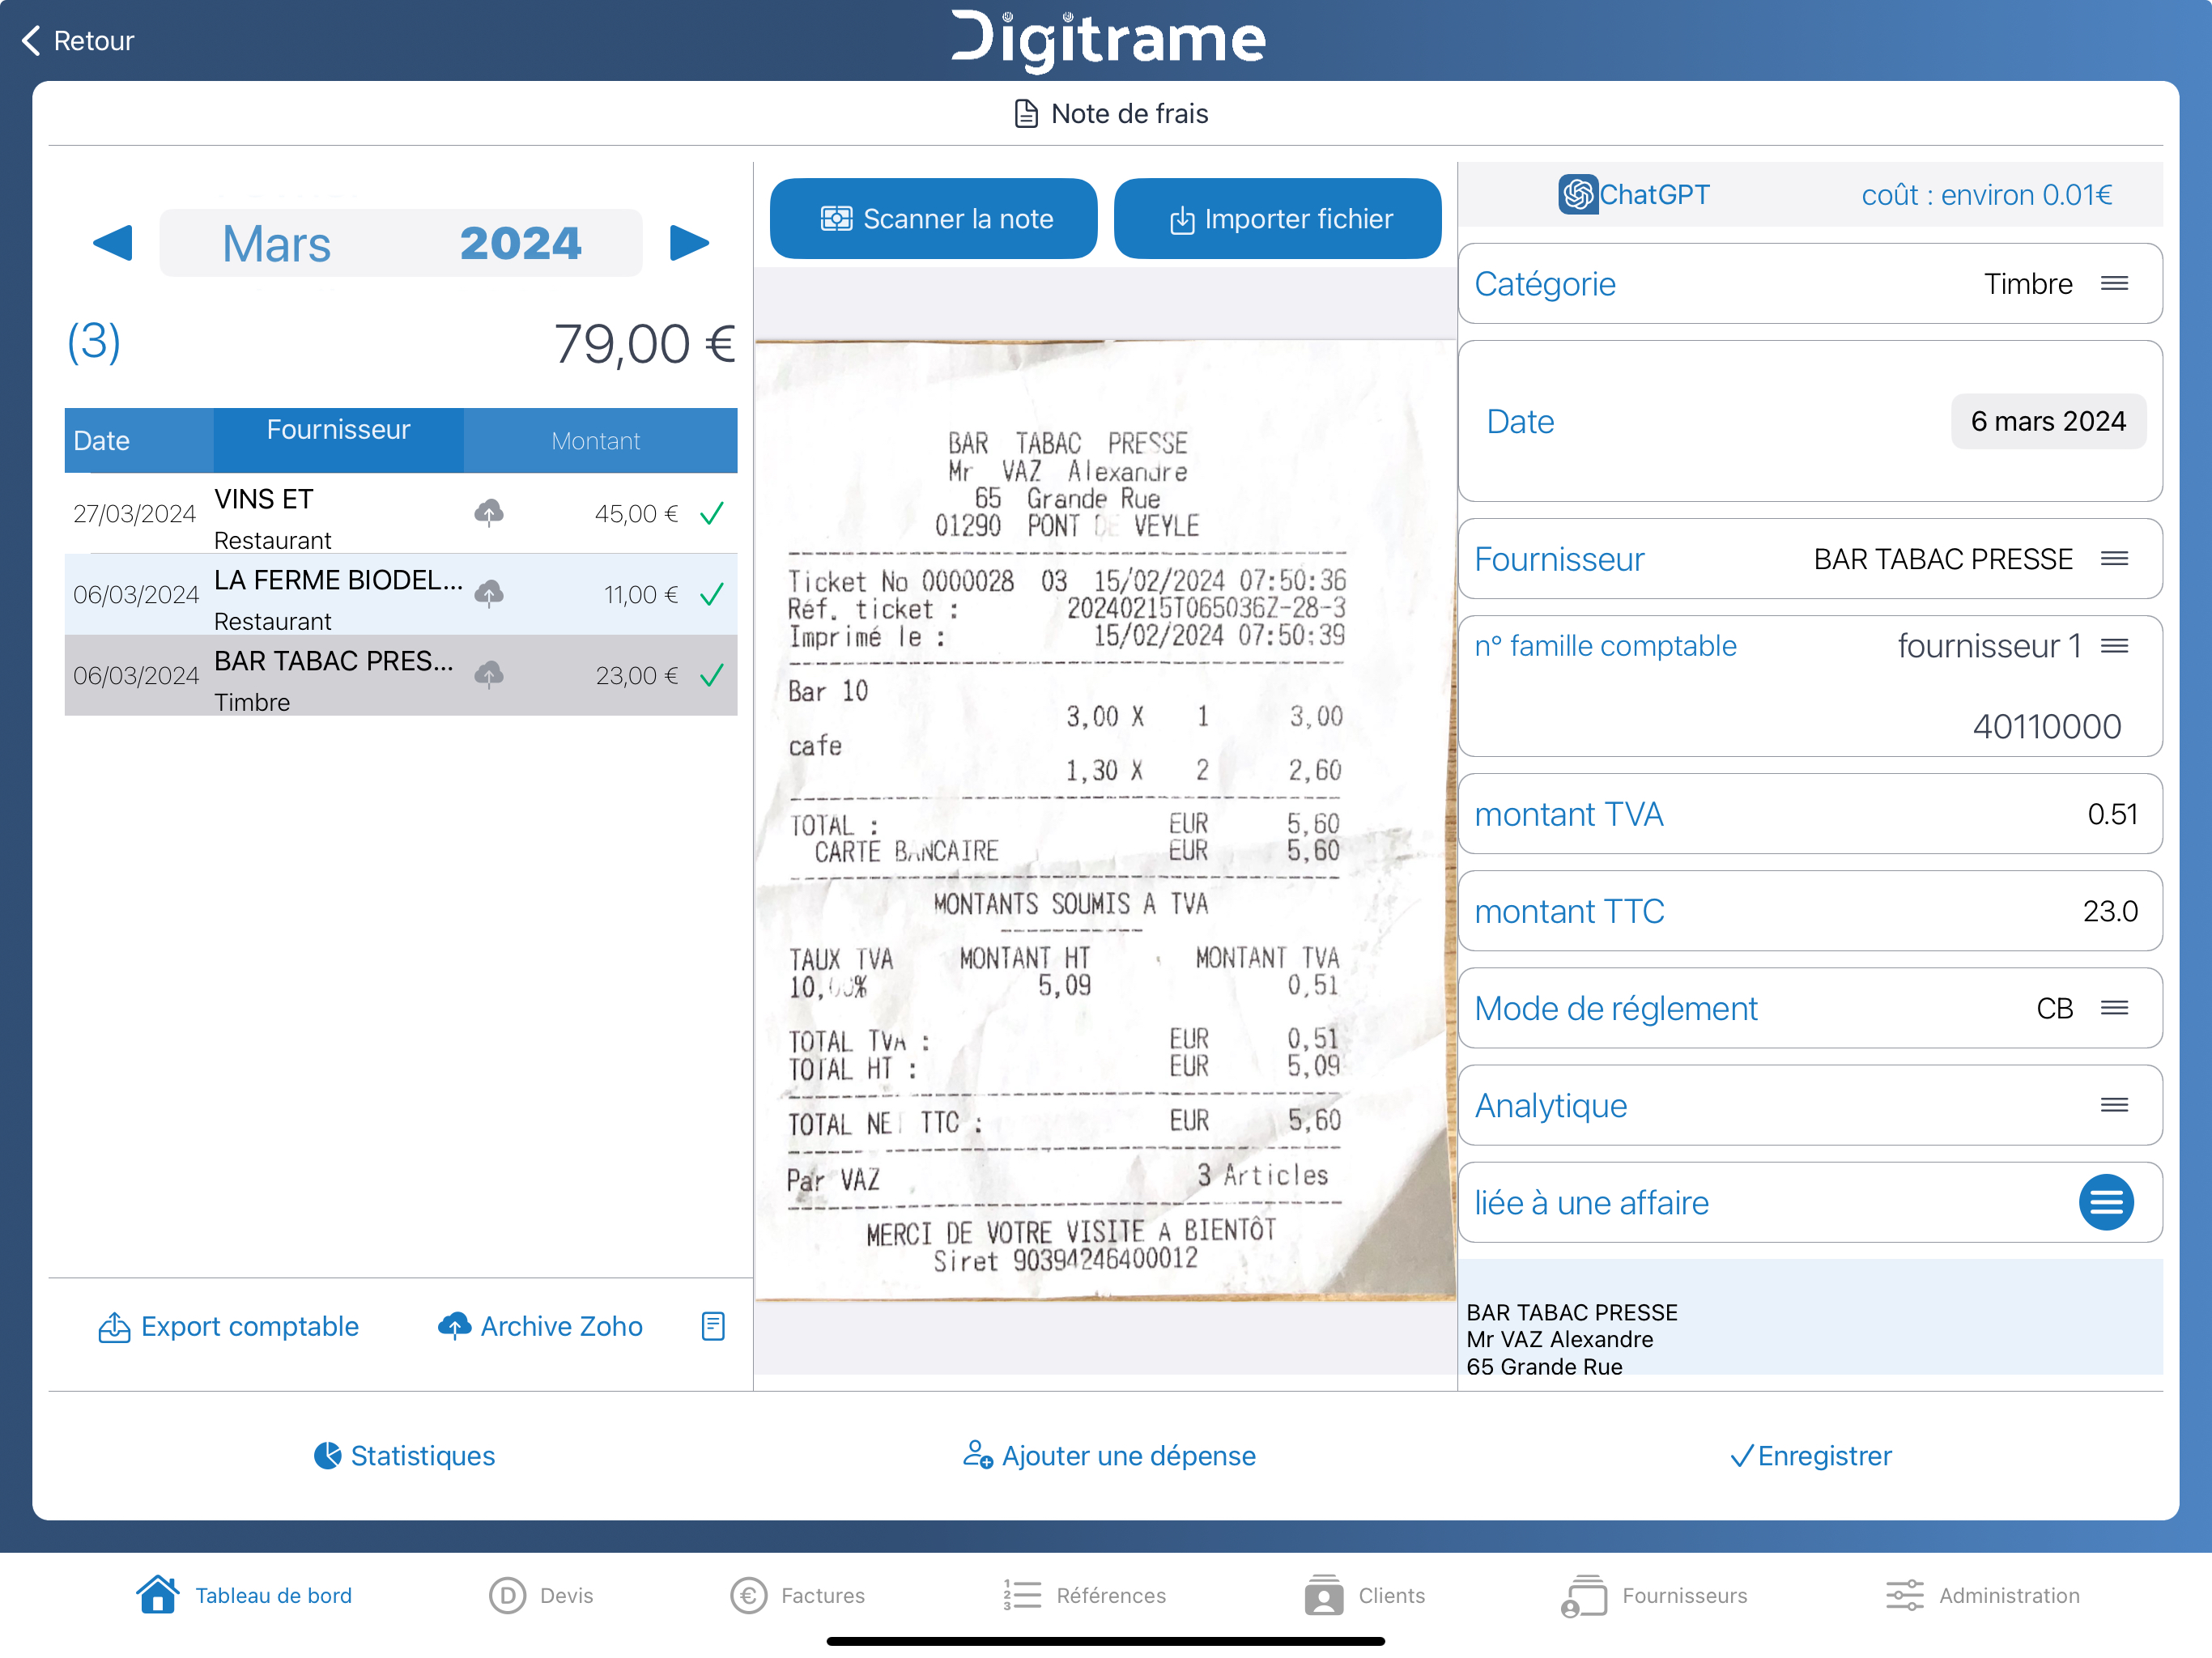
Task: Go back with Retour
Action: 77,40
